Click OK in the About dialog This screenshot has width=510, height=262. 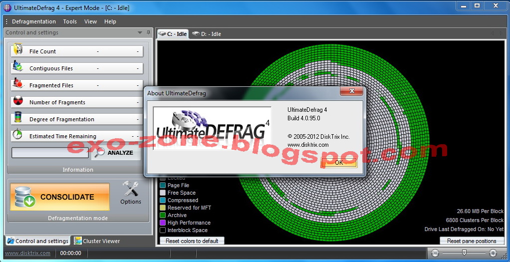[339, 162]
